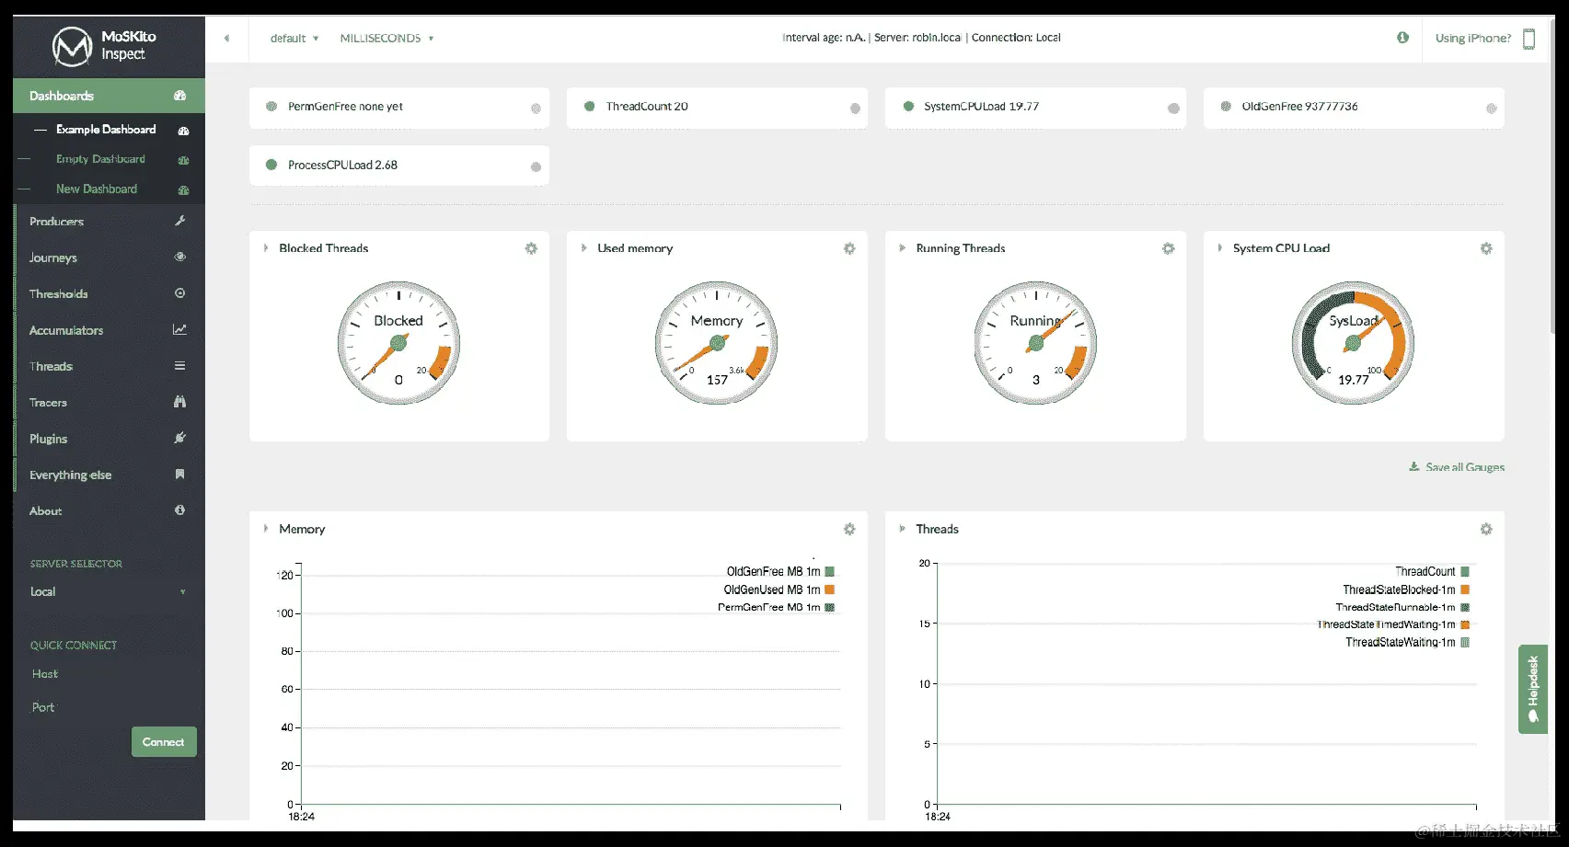
Task: Open the Accumulators menu item
Action: pos(108,330)
